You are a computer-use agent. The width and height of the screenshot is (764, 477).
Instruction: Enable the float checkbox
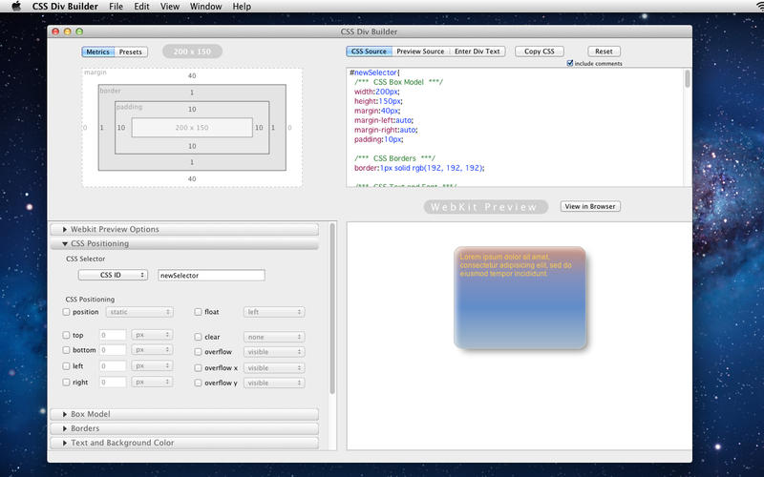click(198, 312)
